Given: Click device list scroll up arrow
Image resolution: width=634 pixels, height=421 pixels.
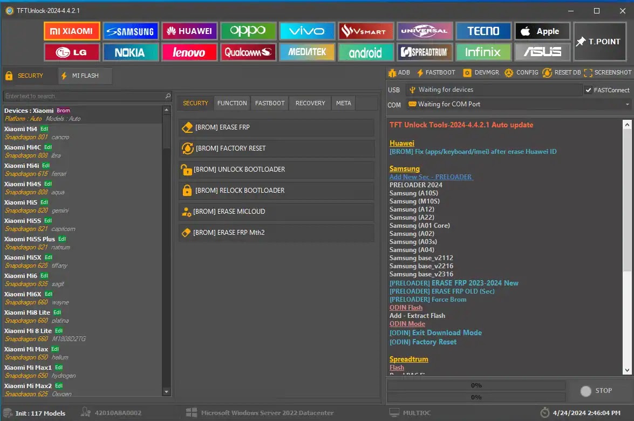Looking at the screenshot, I should coord(167,110).
